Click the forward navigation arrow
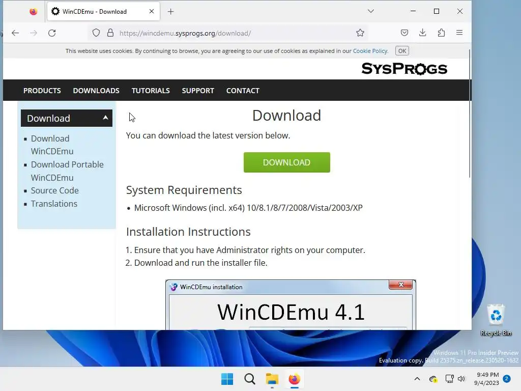This screenshot has width=521, height=391. tap(34, 33)
